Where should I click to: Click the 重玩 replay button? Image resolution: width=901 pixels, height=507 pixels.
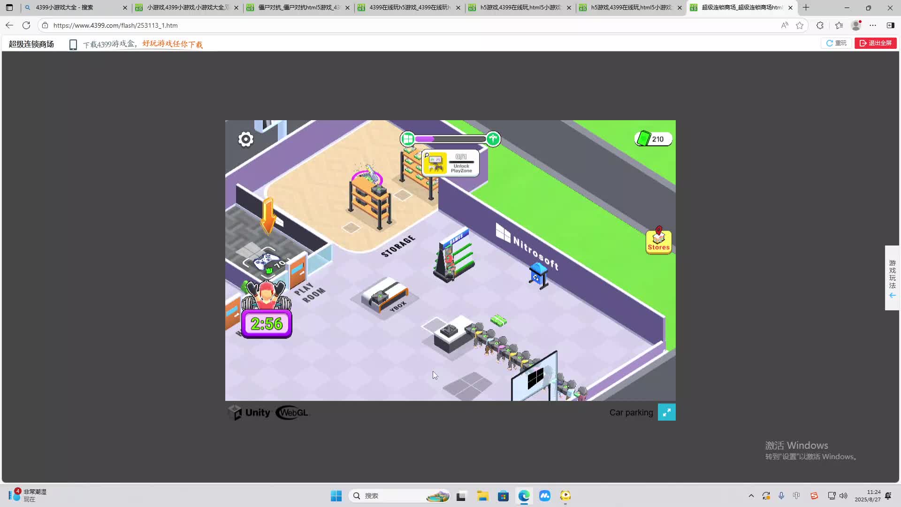[836, 43]
